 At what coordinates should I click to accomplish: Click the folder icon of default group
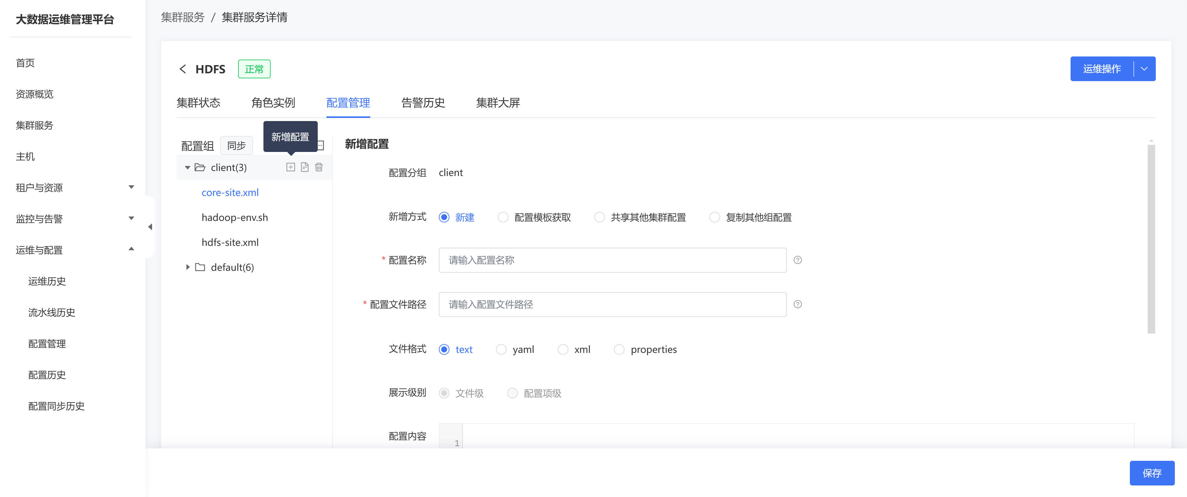[x=200, y=267]
